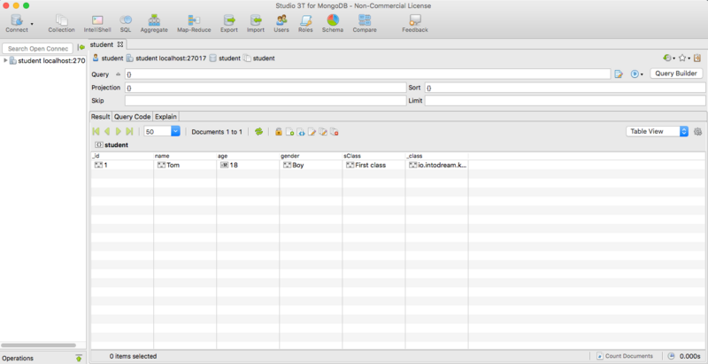Viewport: 708px width, 364px height.
Task: Go to the last results page
Action: pos(129,131)
